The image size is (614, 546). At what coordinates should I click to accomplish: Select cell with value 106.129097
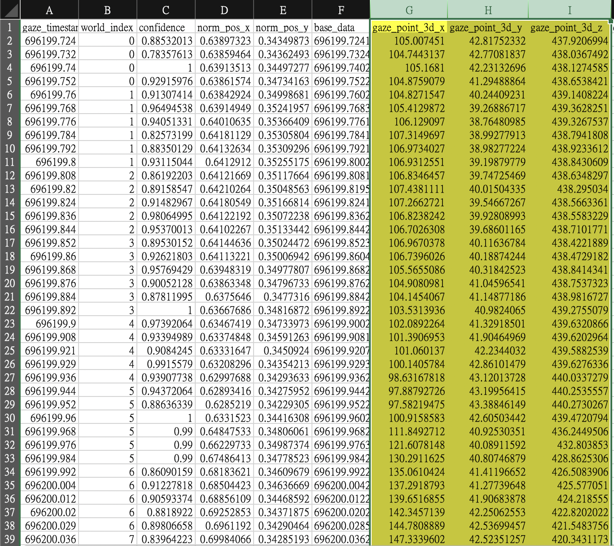[409, 122]
